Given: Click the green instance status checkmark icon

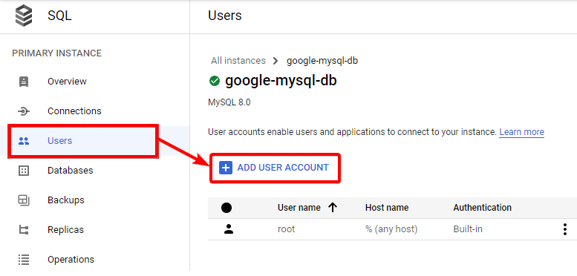Looking at the screenshot, I should click(214, 81).
